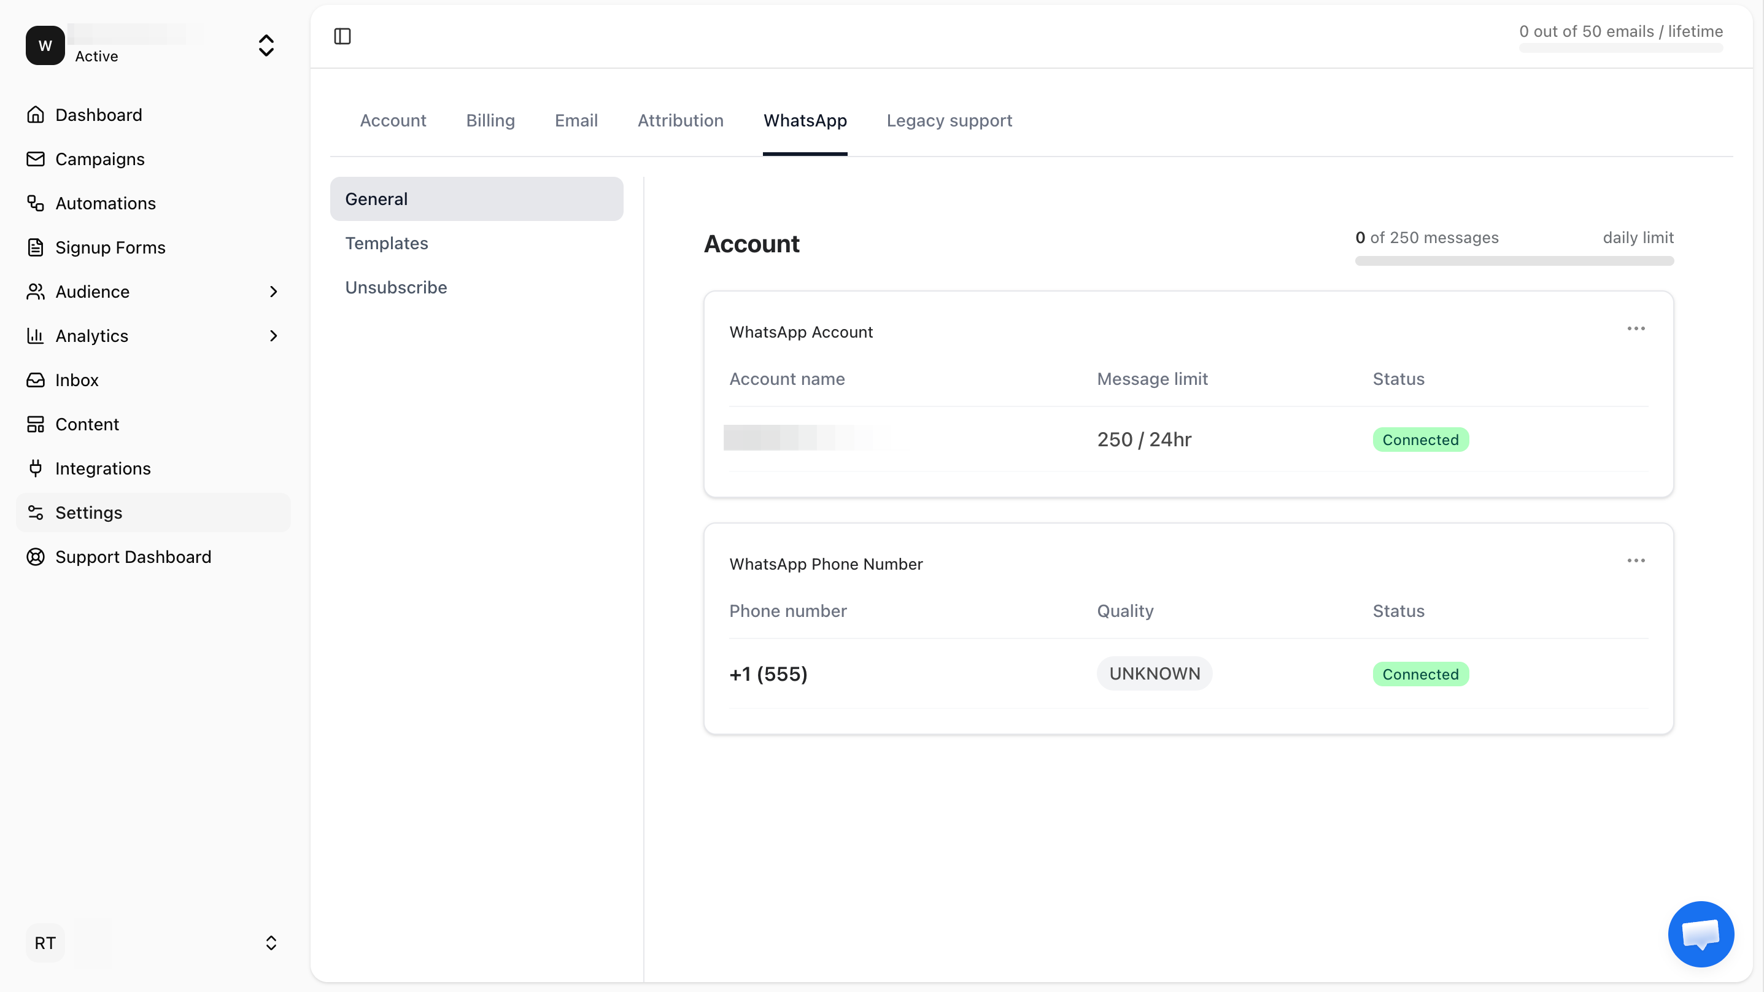Click the Campaigns envelope icon
The image size is (1764, 992).
pos(36,159)
